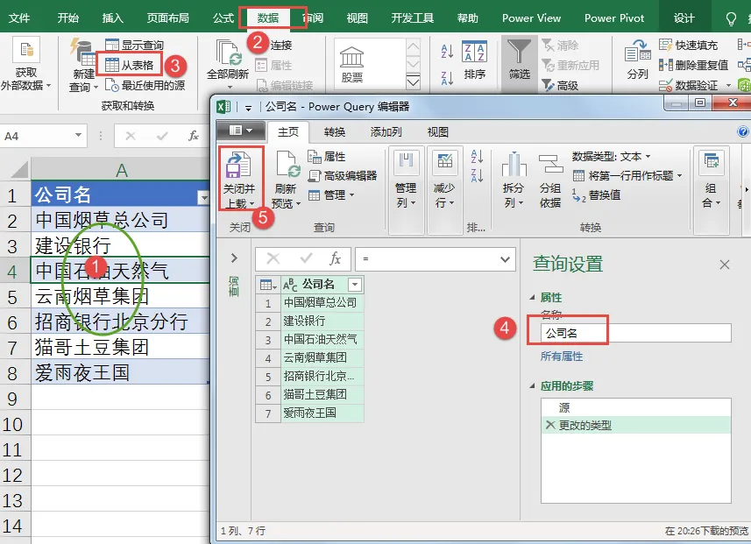The height and width of the screenshot is (544, 751).
Task: Select 猫哥土豆集团 row in Power Query preview
Action: 322,394
